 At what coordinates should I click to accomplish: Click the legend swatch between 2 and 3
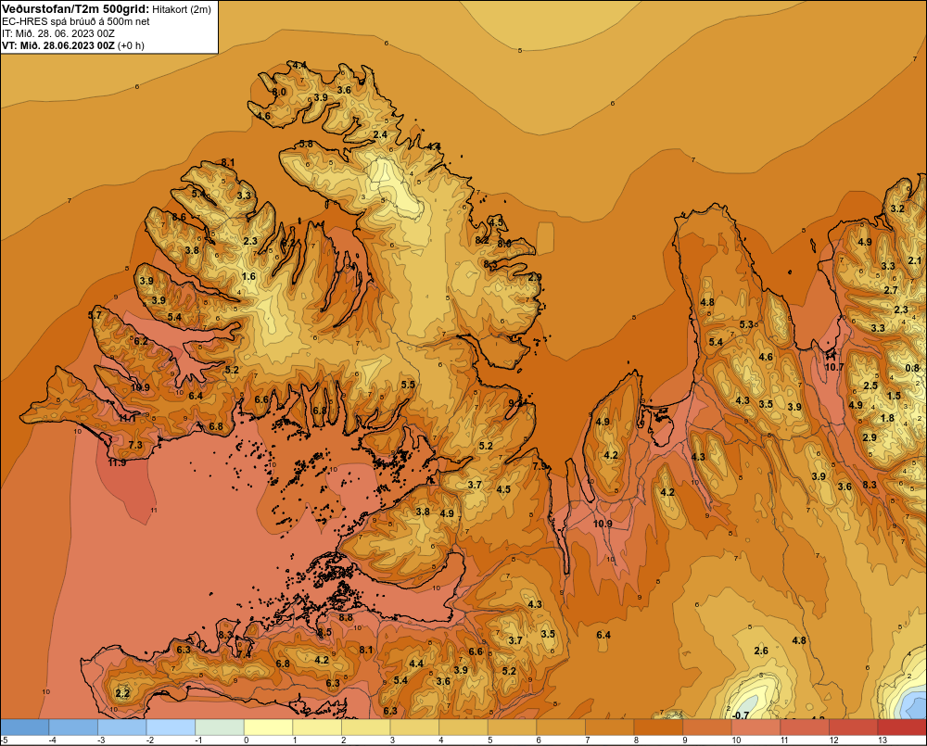tap(366, 727)
